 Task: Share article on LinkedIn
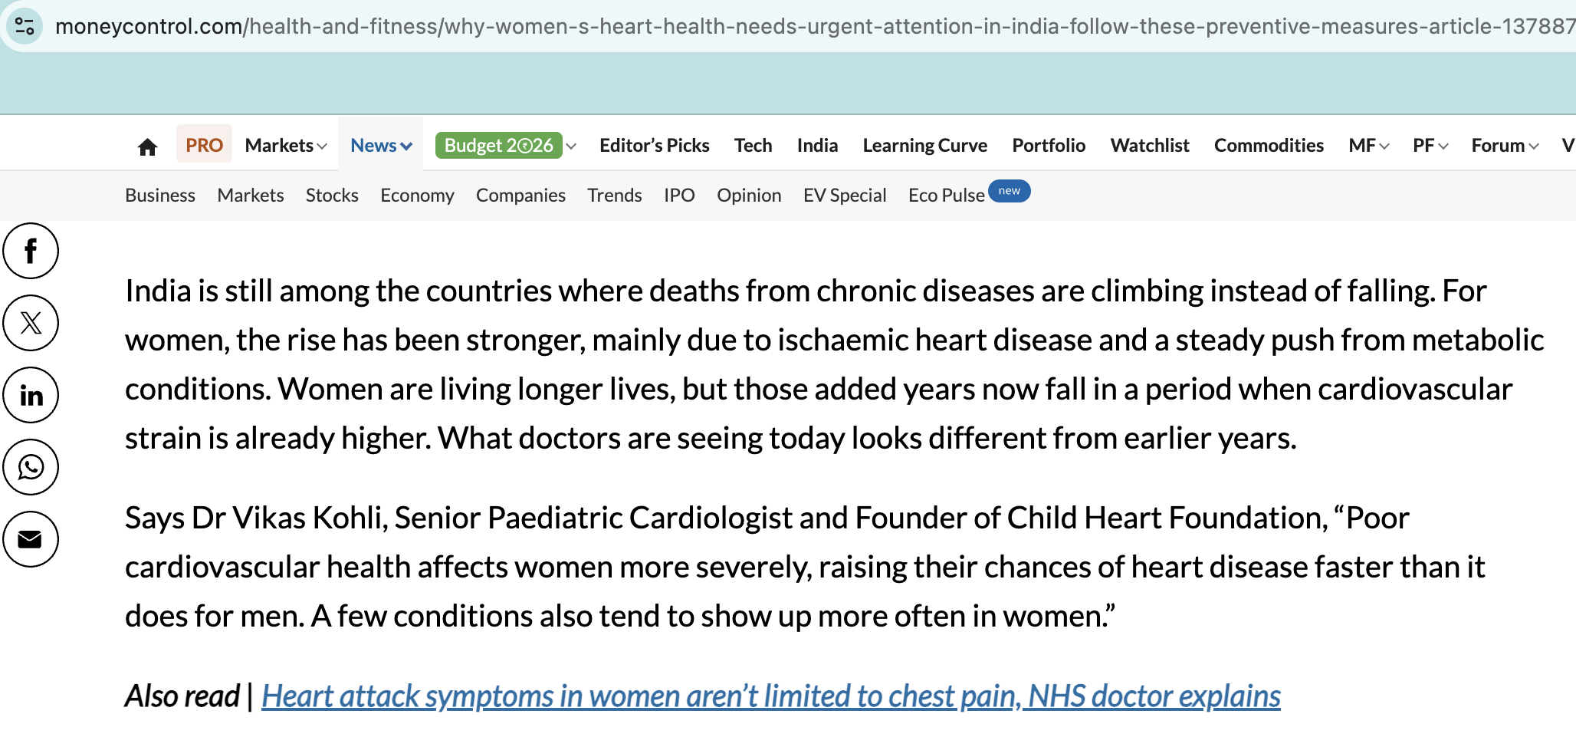pos(31,395)
